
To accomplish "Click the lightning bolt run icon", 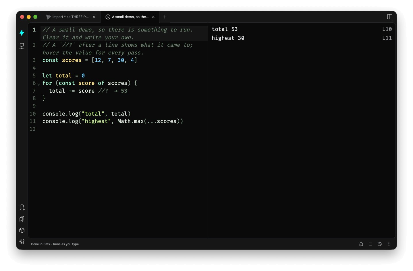I will pos(22,33).
